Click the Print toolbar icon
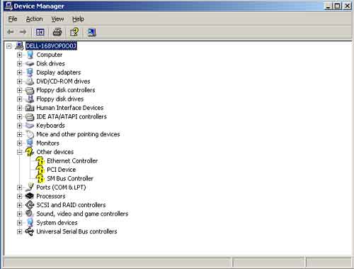 pyautogui.click(x=57, y=32)
